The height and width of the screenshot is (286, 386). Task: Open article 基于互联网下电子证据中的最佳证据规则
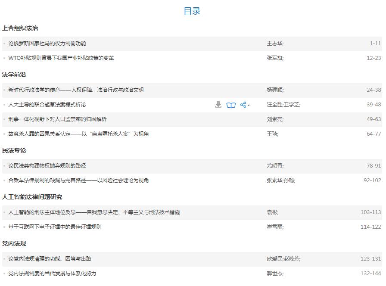point(55,227)
